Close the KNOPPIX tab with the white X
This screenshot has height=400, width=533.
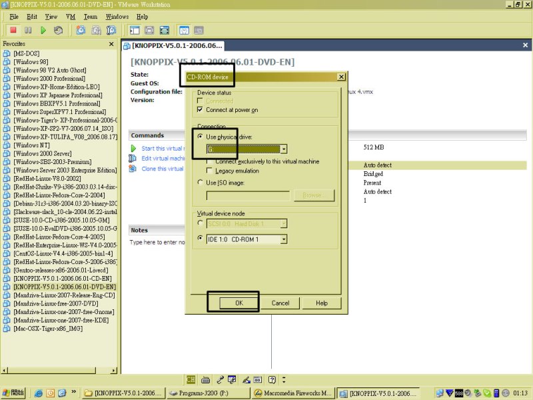(x=525, y=45)
